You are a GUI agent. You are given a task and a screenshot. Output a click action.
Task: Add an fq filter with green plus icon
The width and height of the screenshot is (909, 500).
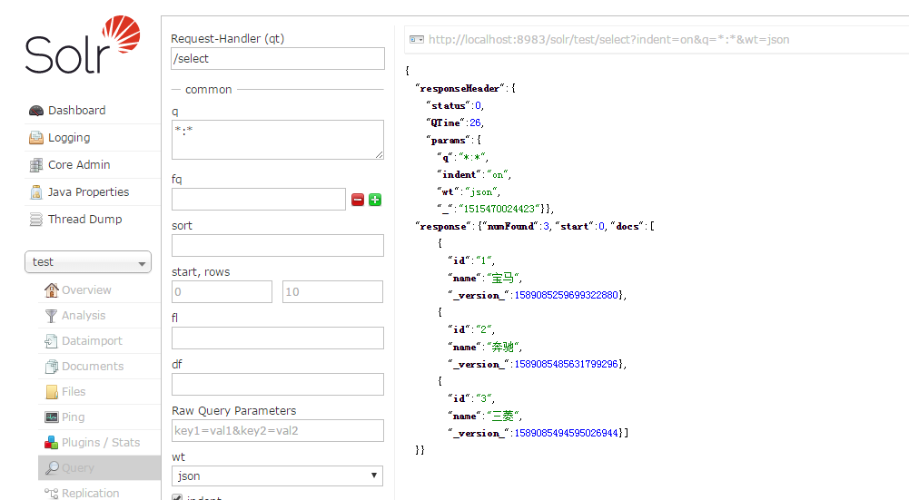point(375,200)
